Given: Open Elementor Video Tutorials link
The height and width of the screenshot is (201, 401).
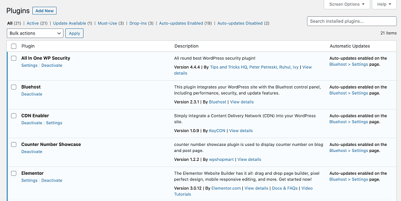Looking at the screenshot, I should (307, 188).
